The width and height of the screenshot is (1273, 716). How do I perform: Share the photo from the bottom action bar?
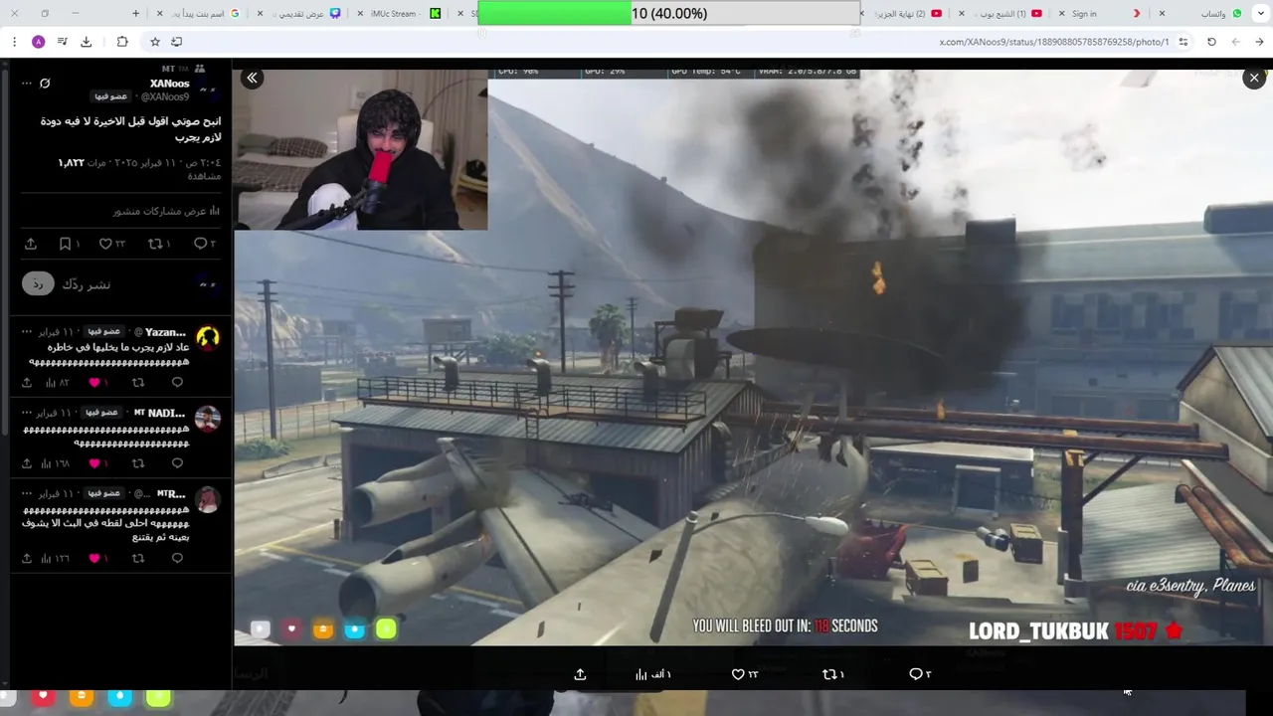[580, 674]
